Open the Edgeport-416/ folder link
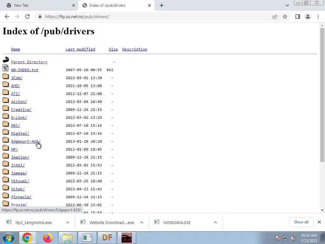The height and width of the screenshot is (244, 325). click(26, 141)
